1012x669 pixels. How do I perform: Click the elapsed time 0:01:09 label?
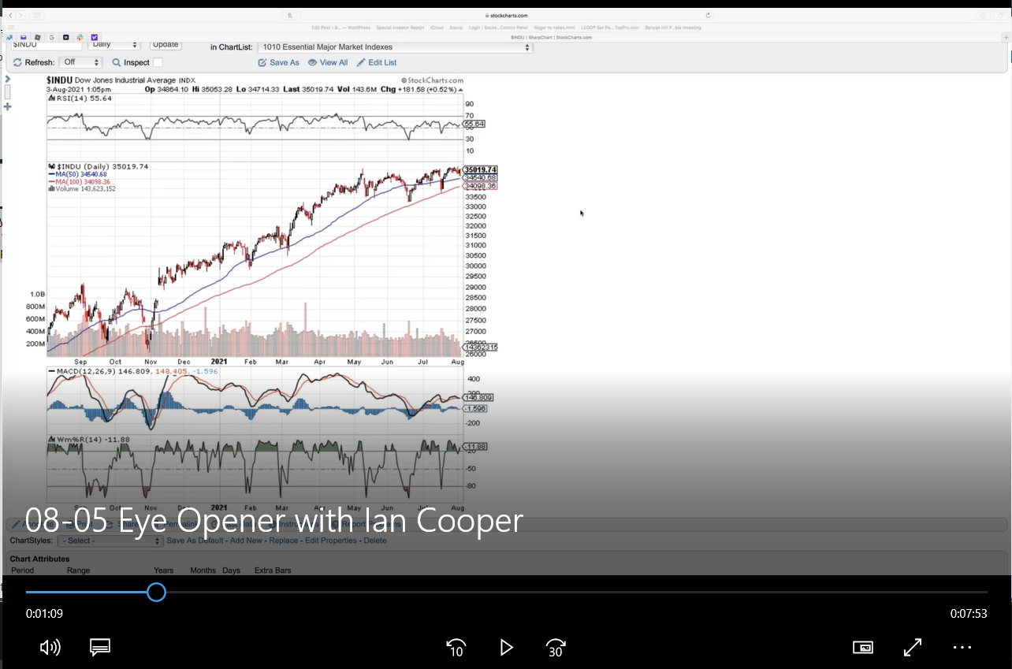[44, 614]
